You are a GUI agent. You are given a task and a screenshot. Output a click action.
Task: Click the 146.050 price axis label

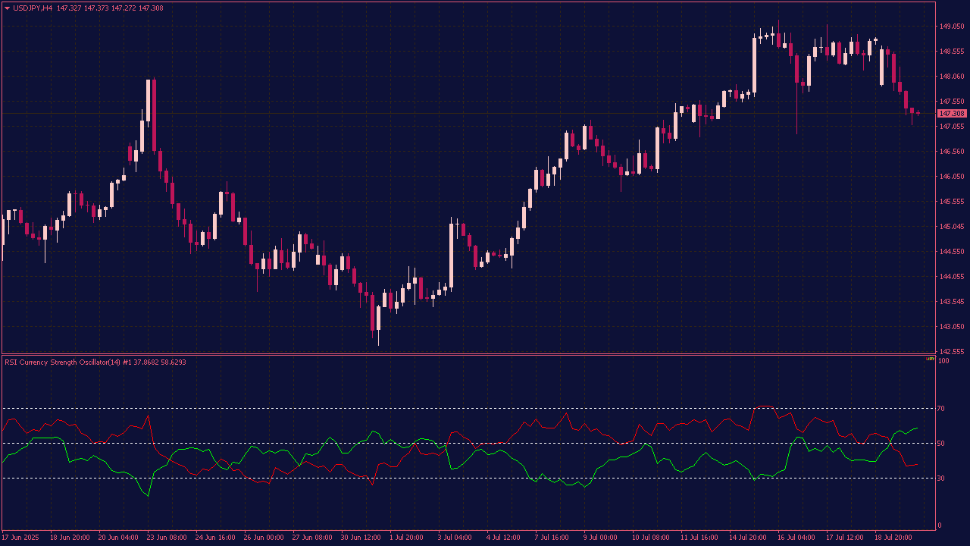(x=951, y=177)
